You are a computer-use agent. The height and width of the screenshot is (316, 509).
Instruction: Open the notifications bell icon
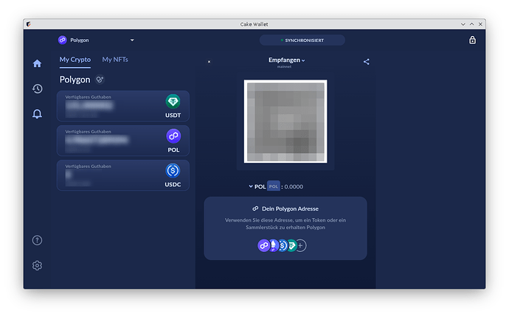coord(37,113)
